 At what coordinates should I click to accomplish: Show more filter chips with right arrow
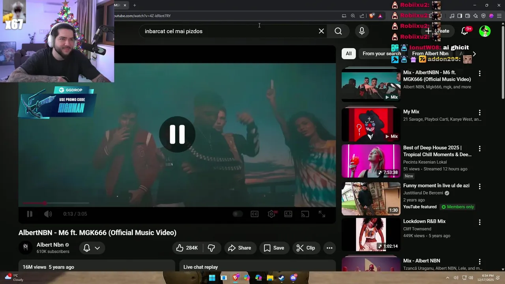pos(474,54)
